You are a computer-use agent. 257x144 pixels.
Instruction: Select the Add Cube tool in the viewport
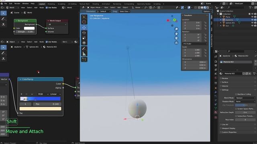tap(84, 60)
